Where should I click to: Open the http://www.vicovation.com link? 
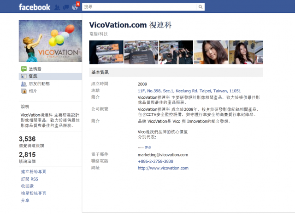click(163, 168)
